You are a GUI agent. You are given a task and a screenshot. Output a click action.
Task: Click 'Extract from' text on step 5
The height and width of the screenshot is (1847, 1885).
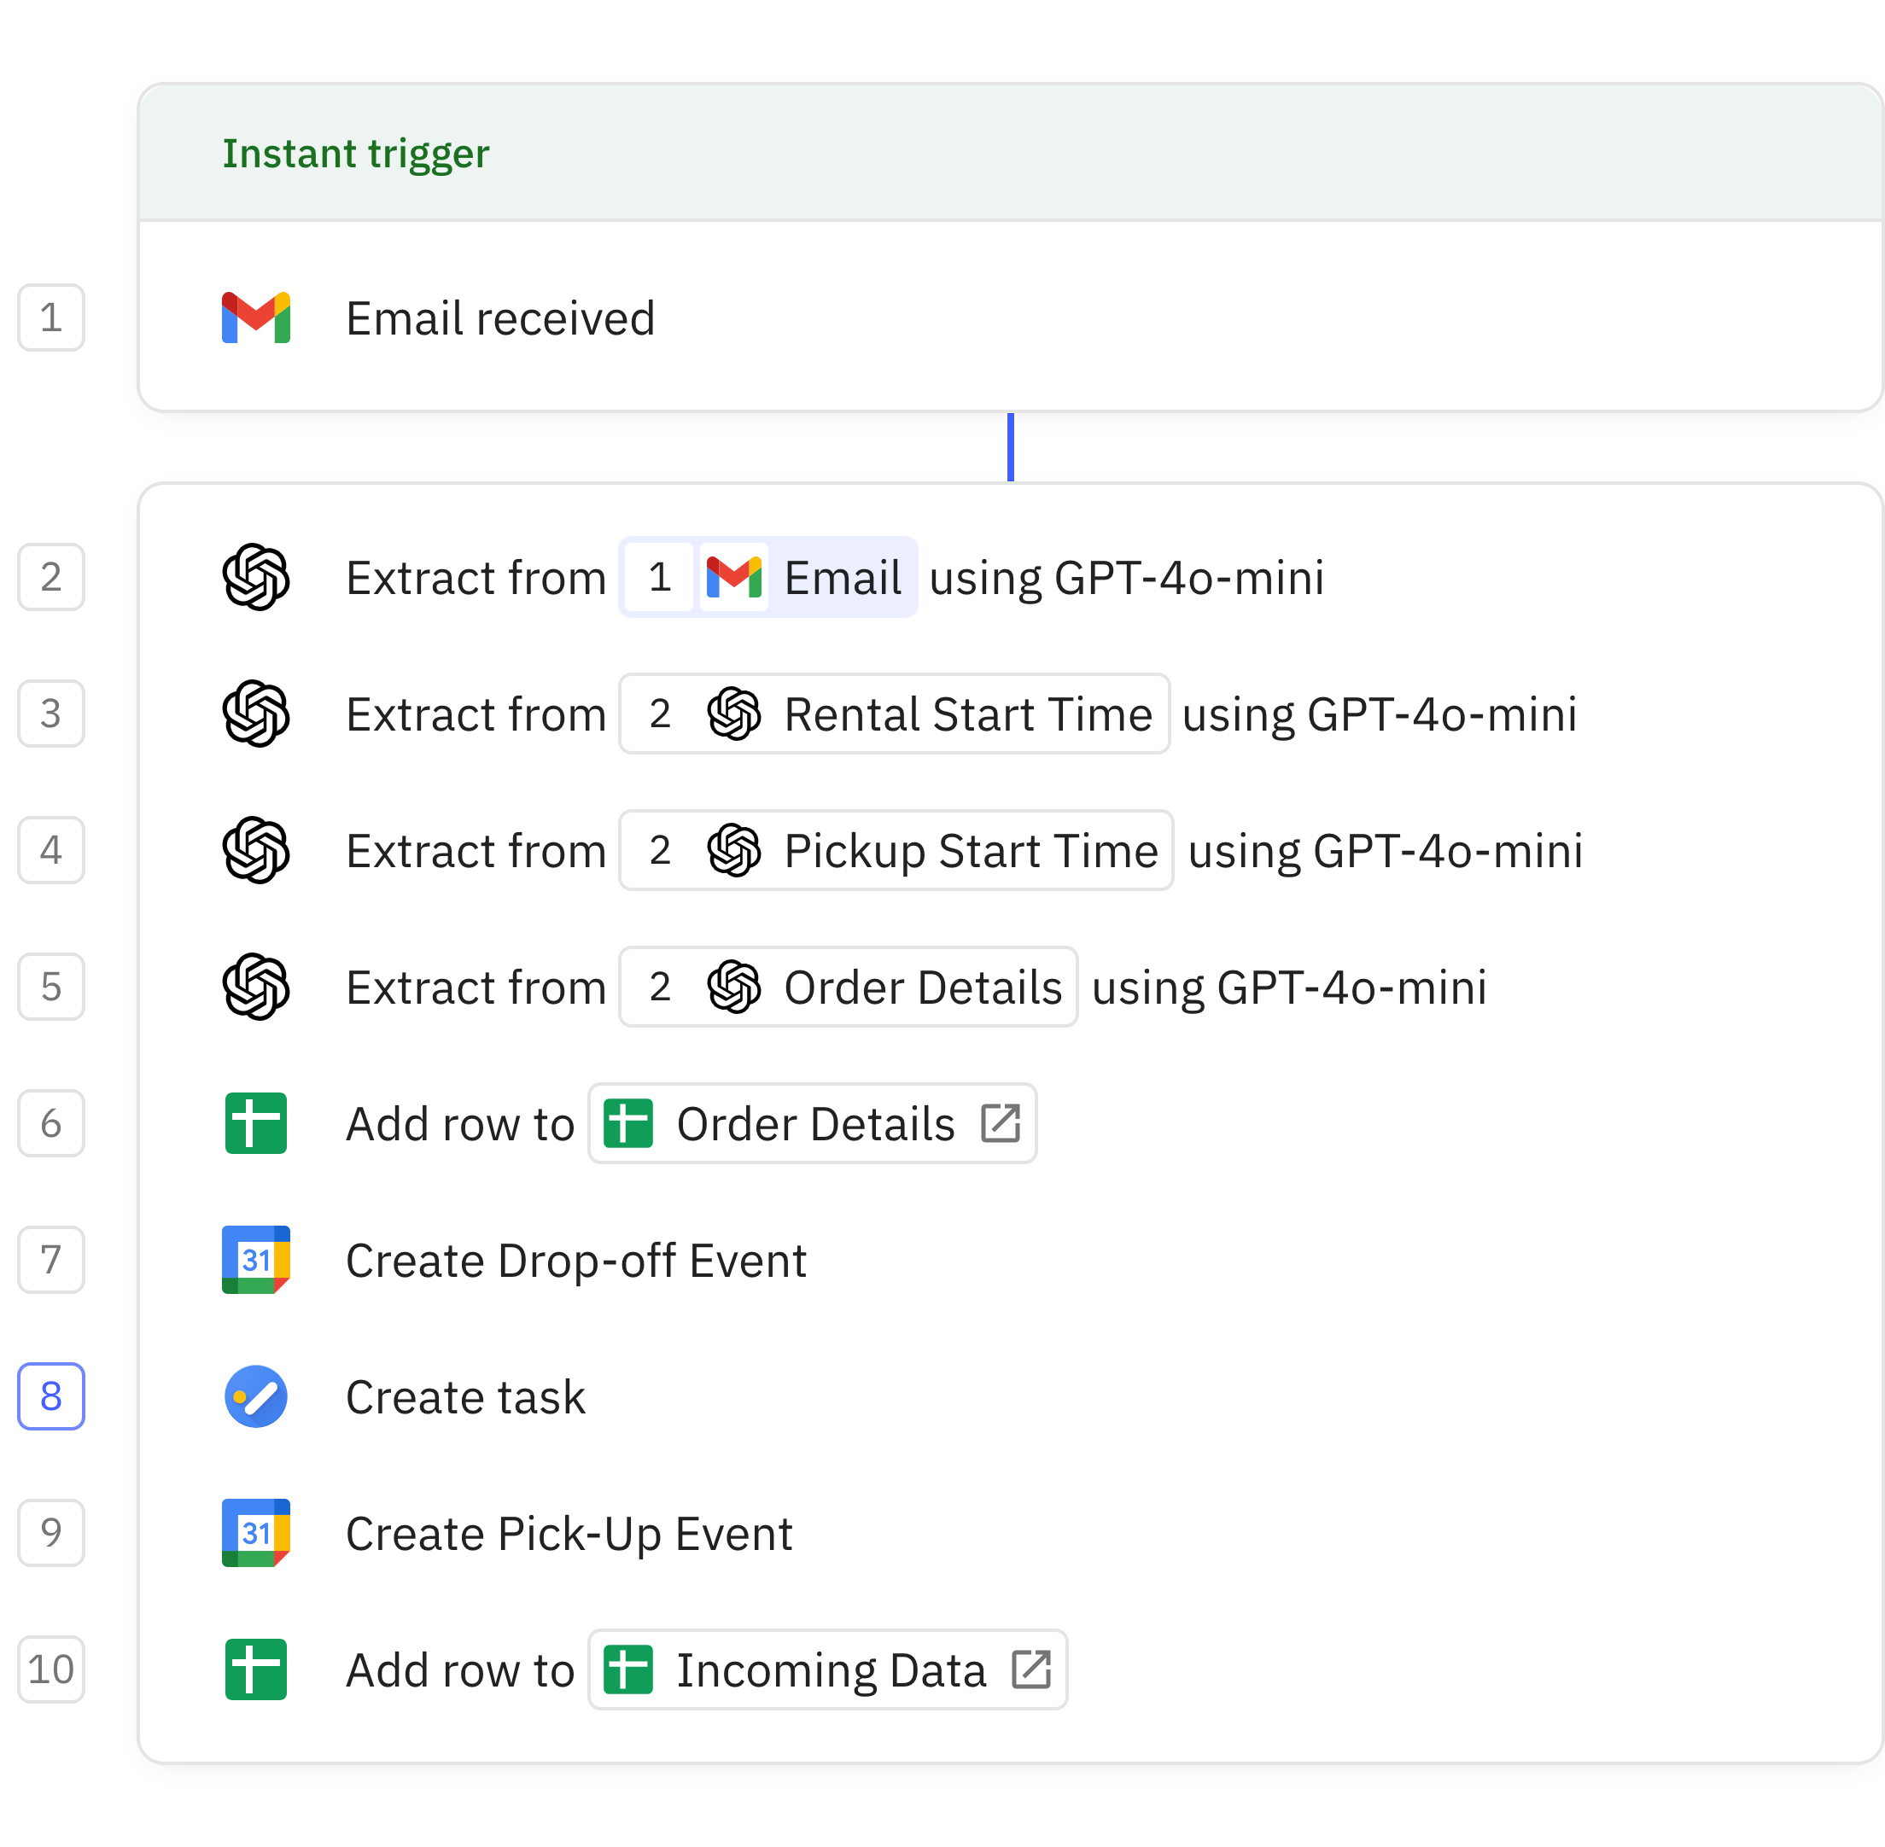(x=476, y=988)
